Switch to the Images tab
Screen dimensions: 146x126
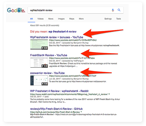click(x=61, y=19)
